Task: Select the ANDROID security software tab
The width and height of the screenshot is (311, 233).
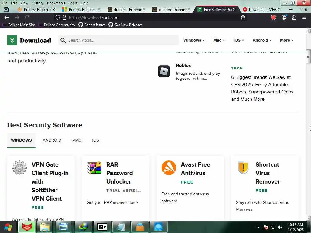Action: tap(52, 140)
